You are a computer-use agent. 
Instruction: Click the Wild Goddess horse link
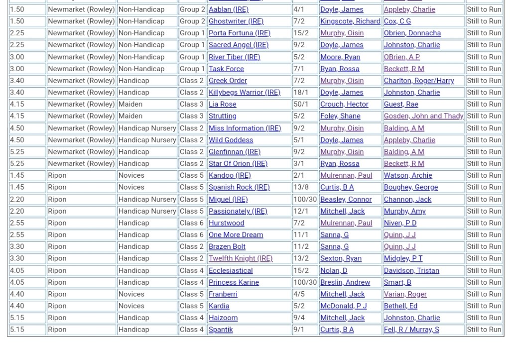231,140
